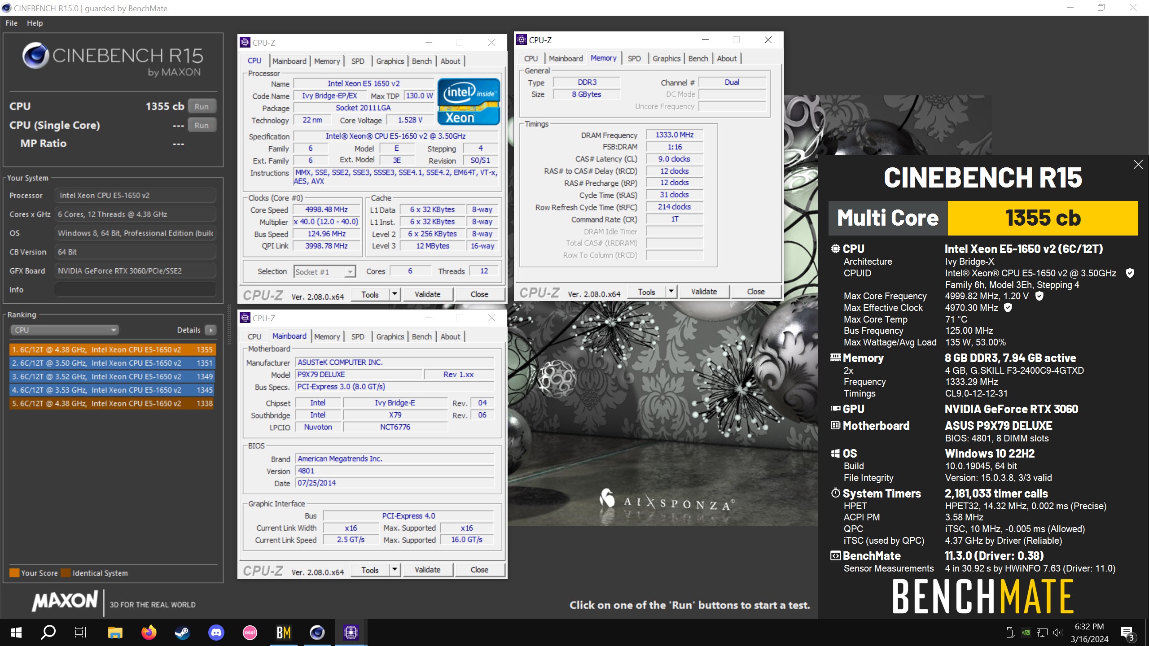The width and height of the screenshot is (1149, 646).
Task: Click the shield beside Max Core Frequency
Action: click(x=1039, y=296)
